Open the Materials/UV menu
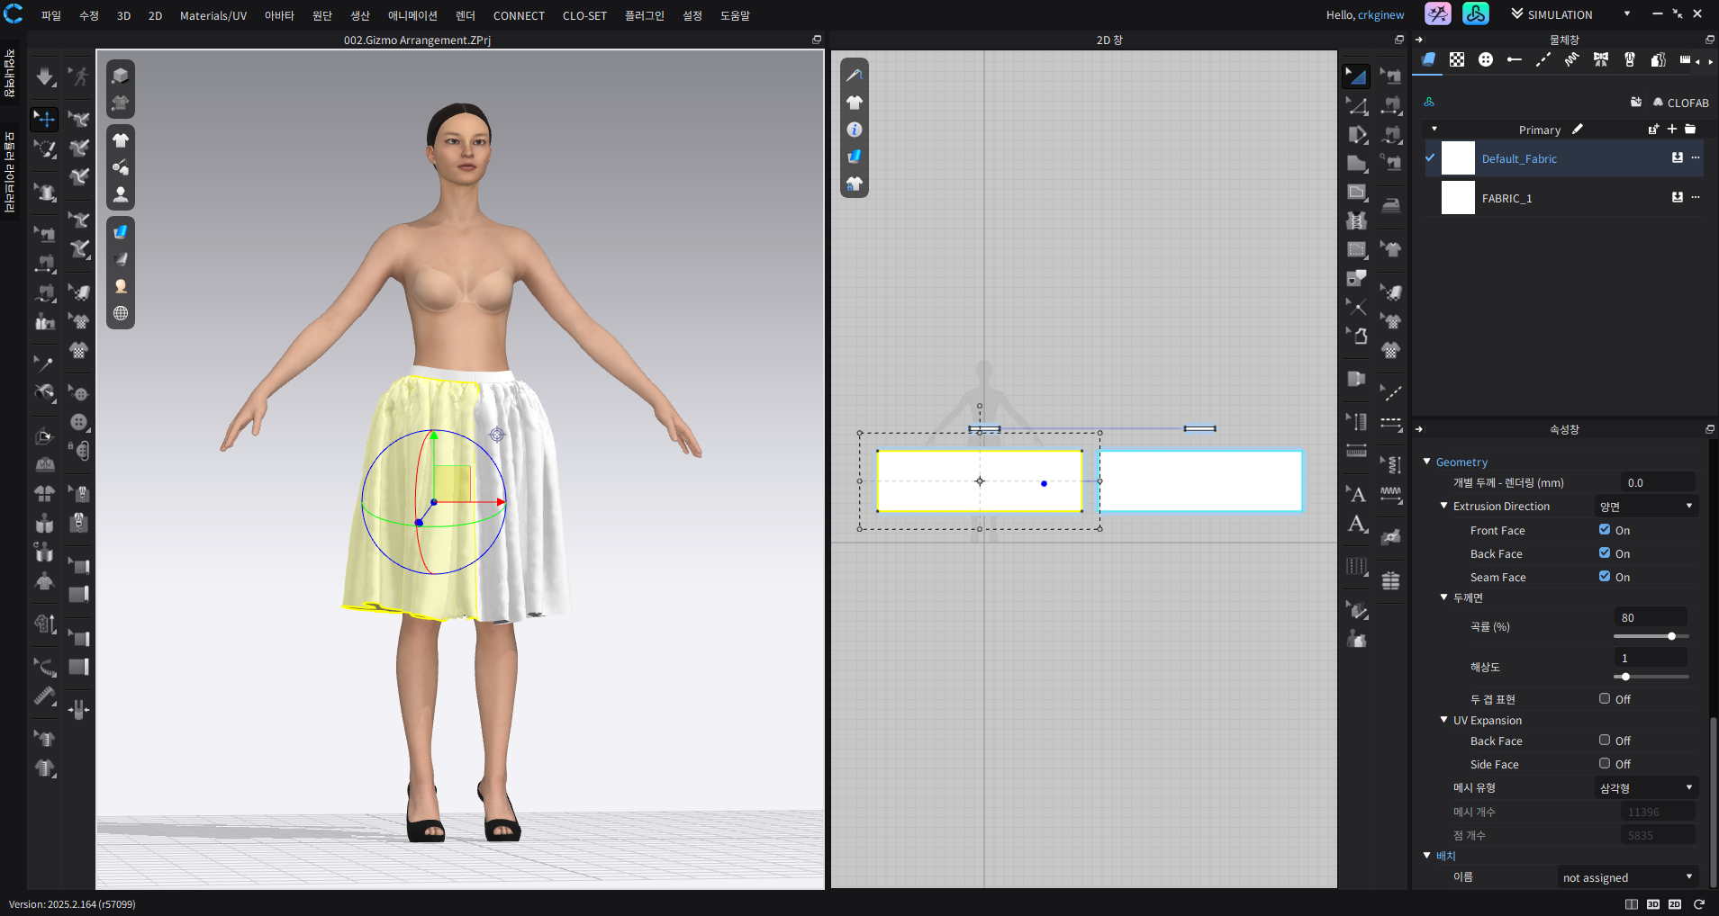Viewport: 1719px width, 916px height. [x=213, y=15]
